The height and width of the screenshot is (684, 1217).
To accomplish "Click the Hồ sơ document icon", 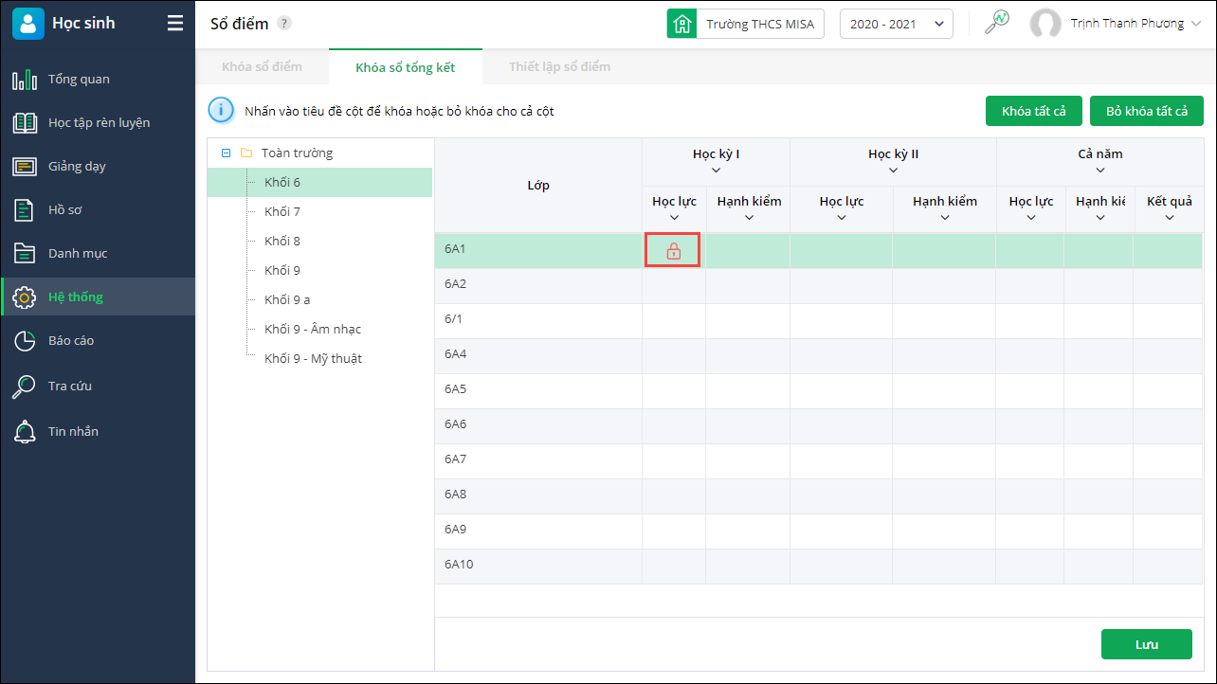I will (x=25, y=210).
